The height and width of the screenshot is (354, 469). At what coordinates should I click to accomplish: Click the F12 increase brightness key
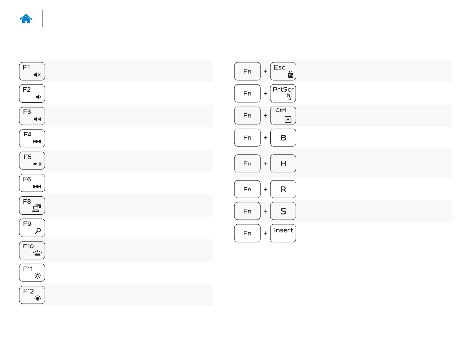[32, 295]
